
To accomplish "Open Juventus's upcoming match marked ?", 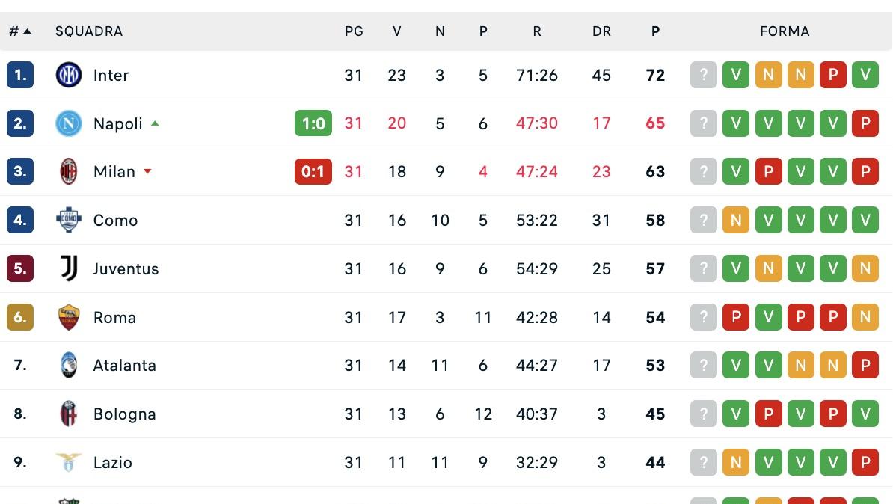I will tap(703, 268).
